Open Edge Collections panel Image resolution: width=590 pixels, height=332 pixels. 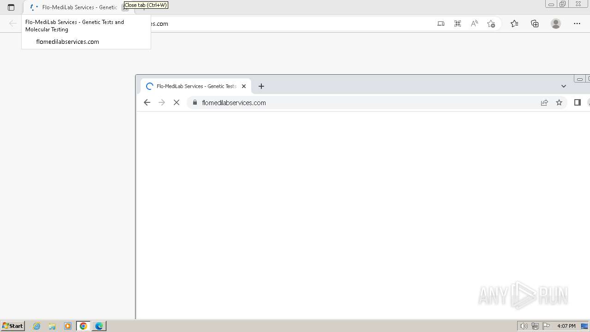coord(535,24)
